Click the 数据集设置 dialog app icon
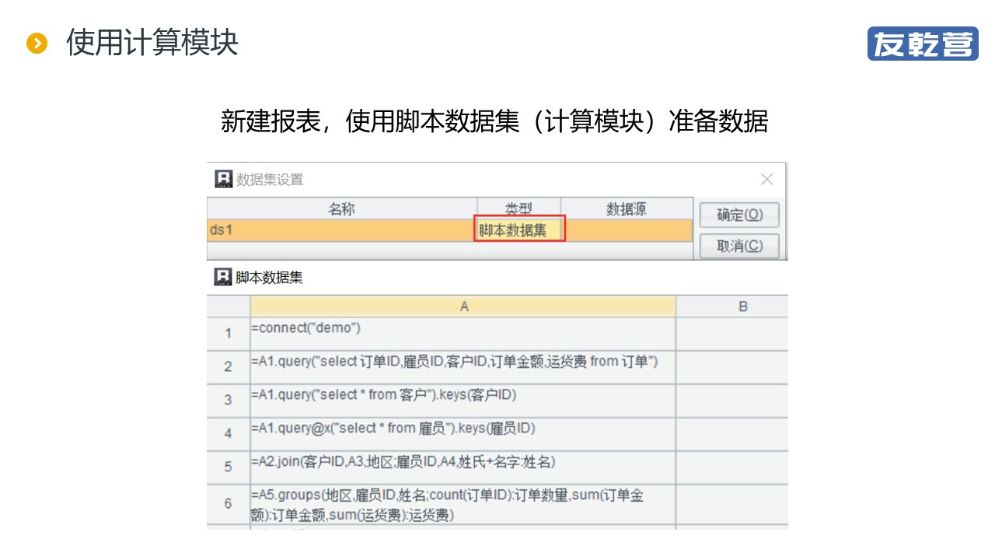995x560 pixels. pyautogui.click(x=224, y=179)
